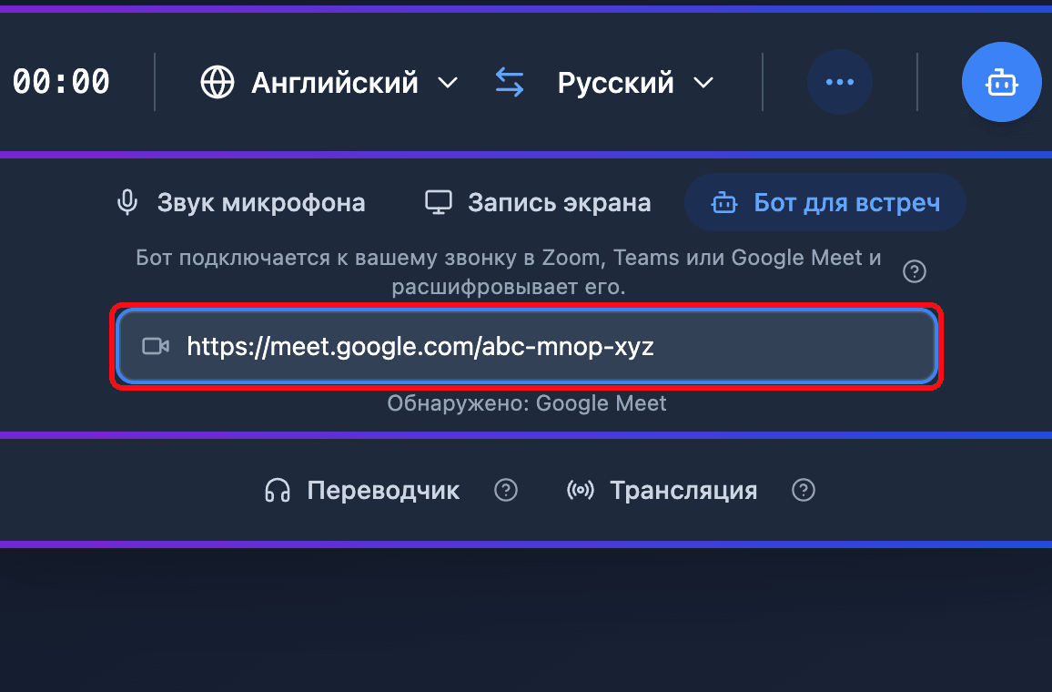The height and width of the screenshot is (692, 1052).
Task: Open the three-dots more options menu
Action: click(x=839, y=82)
